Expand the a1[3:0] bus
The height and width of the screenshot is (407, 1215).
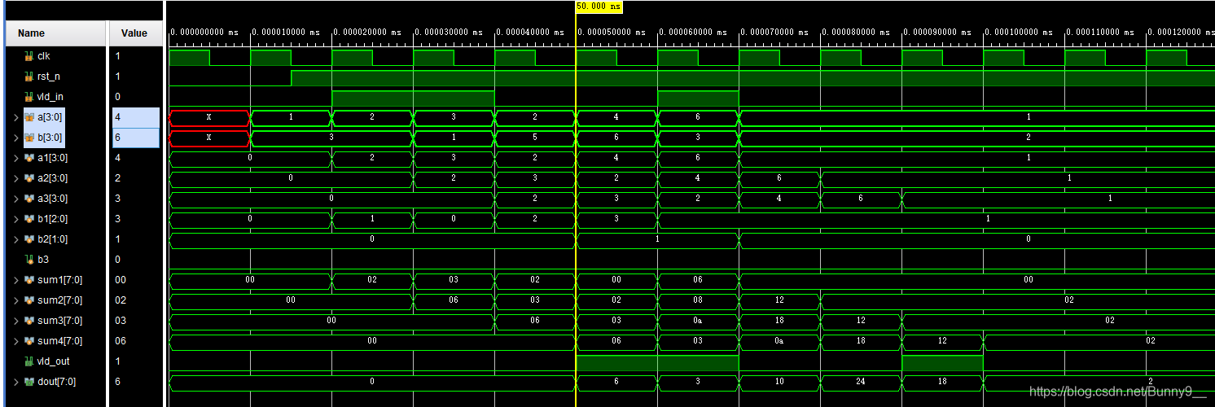15,158
